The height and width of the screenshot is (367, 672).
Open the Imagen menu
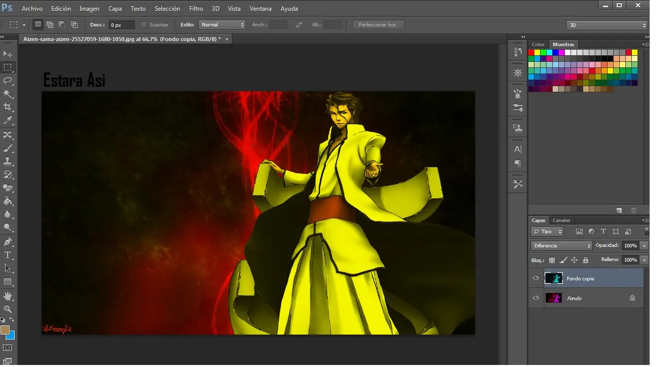point(89,9)
